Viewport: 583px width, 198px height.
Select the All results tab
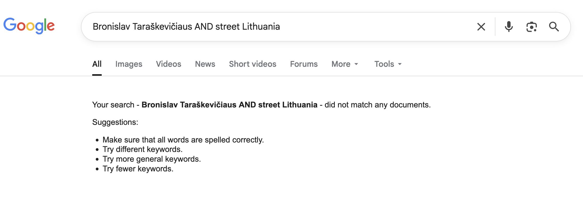(x=97, y=64)
